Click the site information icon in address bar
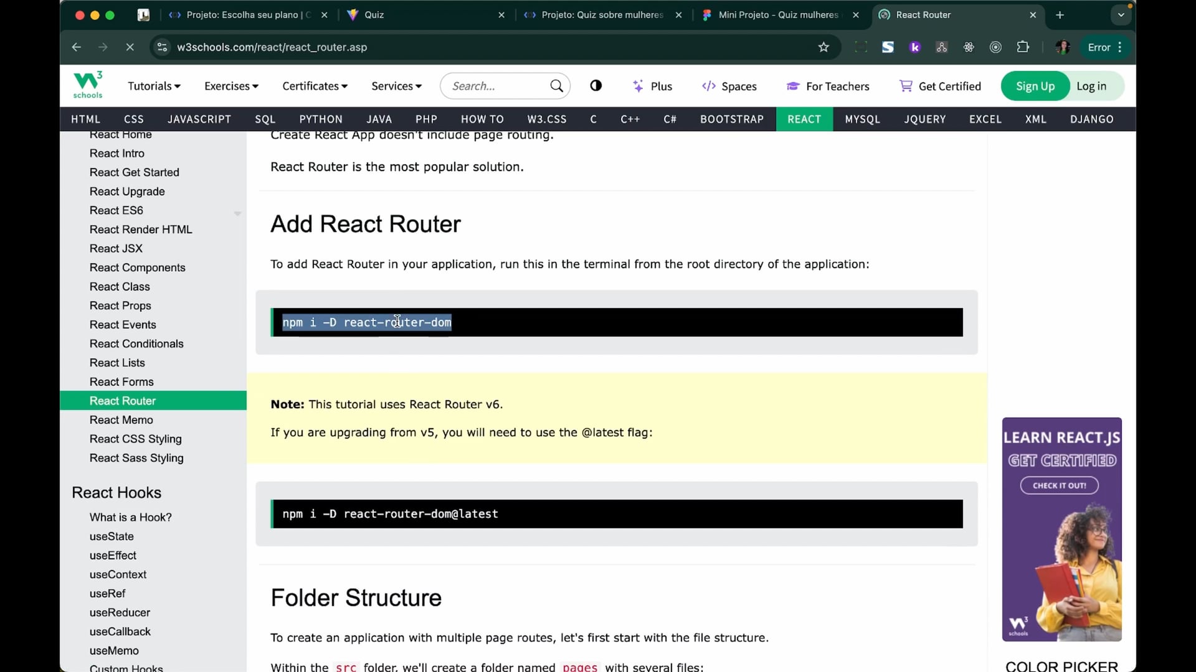The height and width of the screenshot is (672, 1196). (x=162, y=47)
